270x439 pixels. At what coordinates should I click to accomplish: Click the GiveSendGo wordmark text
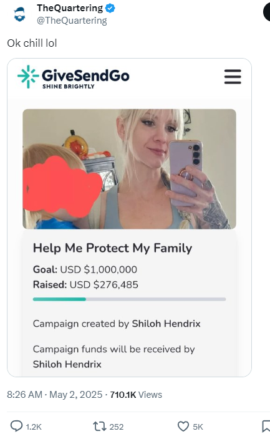coord(85,75)
